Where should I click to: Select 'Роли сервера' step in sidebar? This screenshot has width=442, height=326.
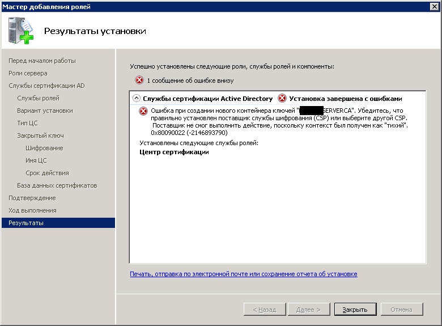click(x=28, y=73)
